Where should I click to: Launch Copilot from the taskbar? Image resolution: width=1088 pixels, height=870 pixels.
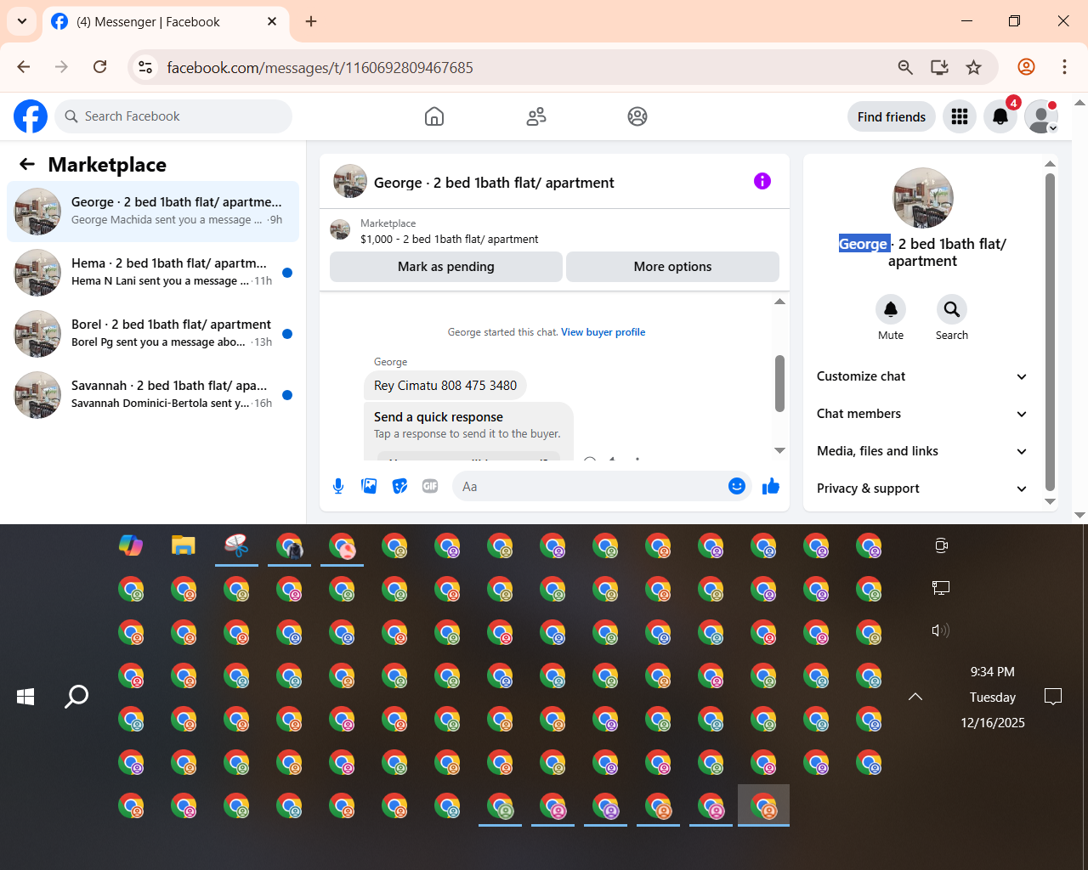coord(131,545)
